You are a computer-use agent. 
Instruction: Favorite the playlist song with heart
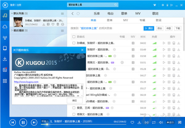(x=53, y=24)
